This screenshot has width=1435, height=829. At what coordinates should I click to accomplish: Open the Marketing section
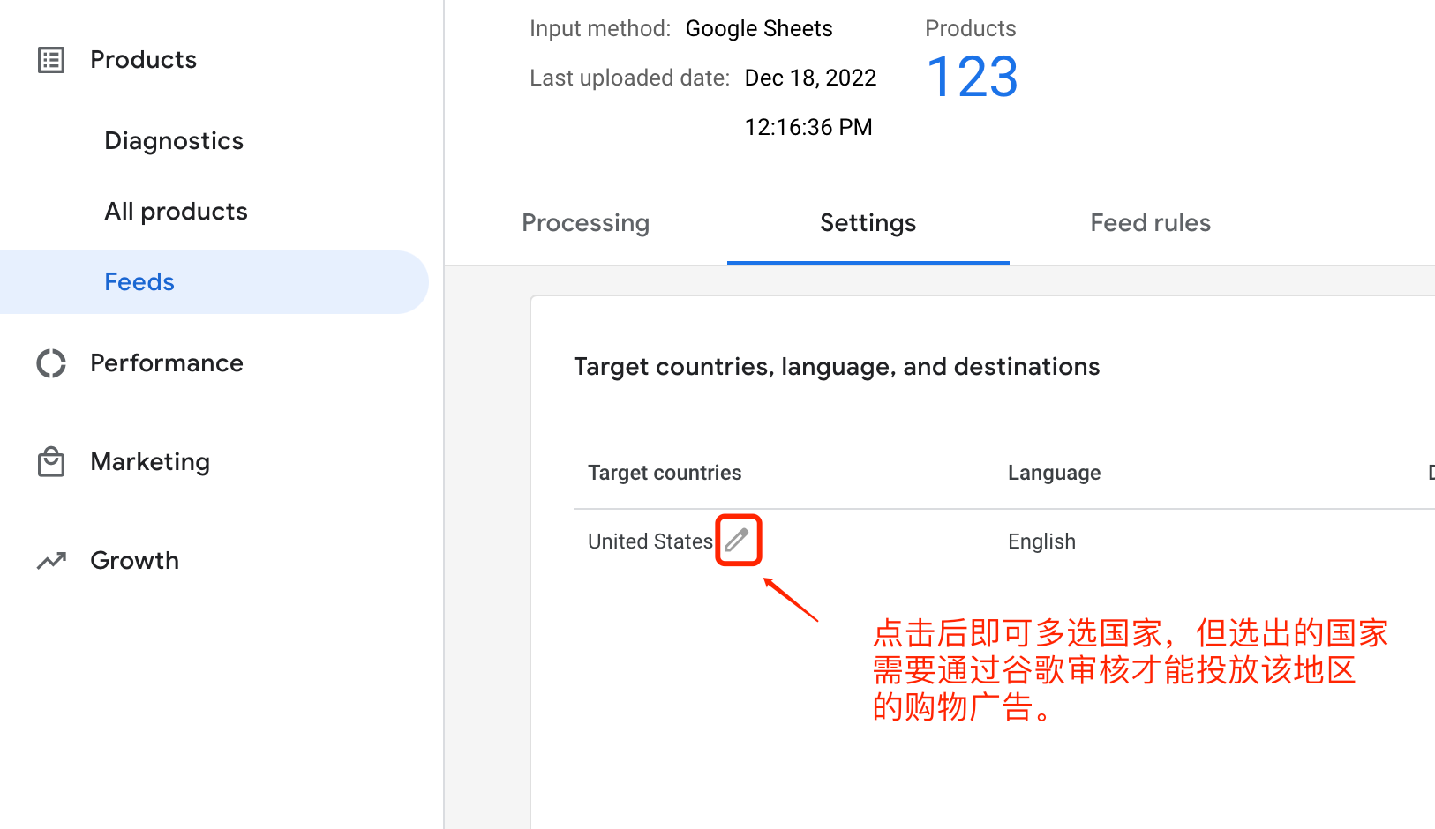pos(150,462)
